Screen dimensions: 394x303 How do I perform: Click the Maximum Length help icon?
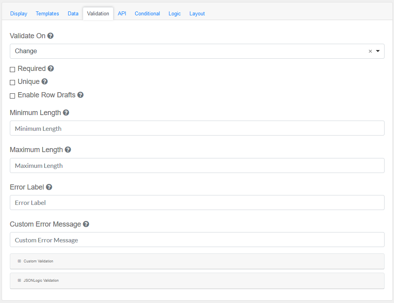pyautogui.click(x=68, y=150)
